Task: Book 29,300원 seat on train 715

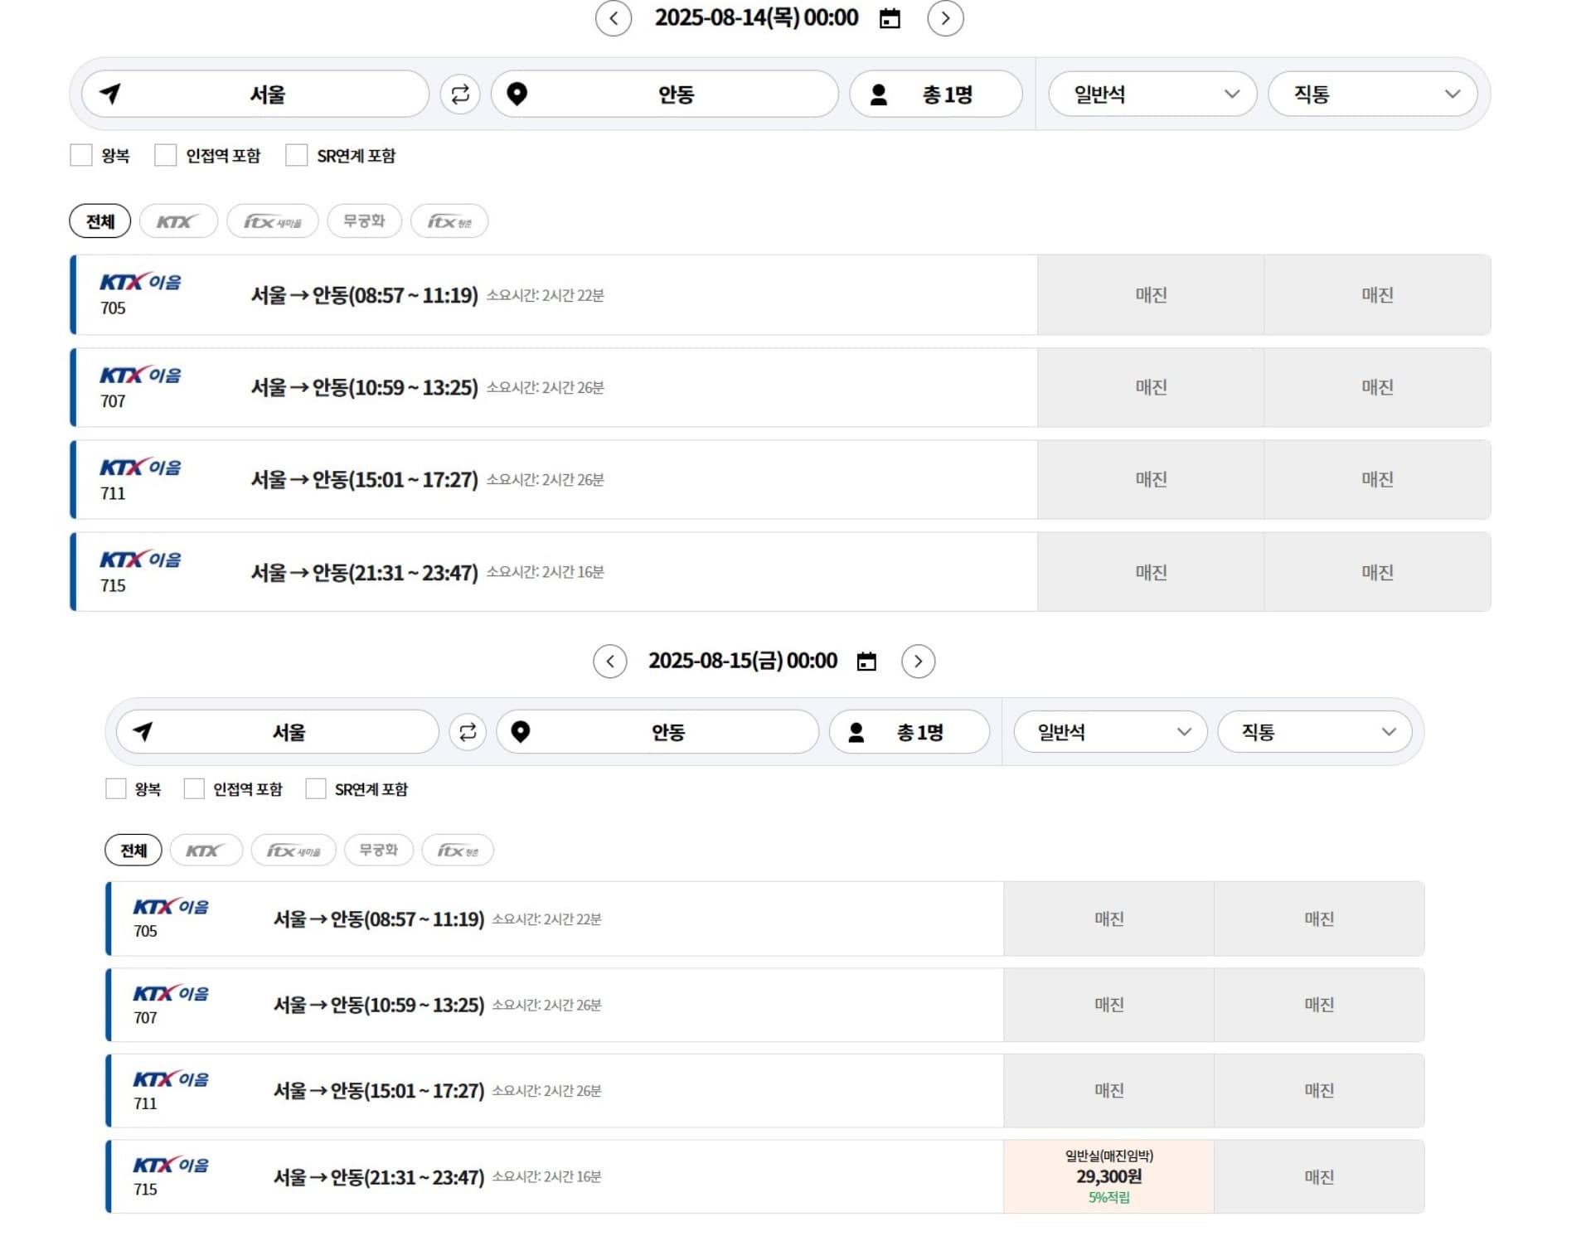Action: coord(1108,1176)
